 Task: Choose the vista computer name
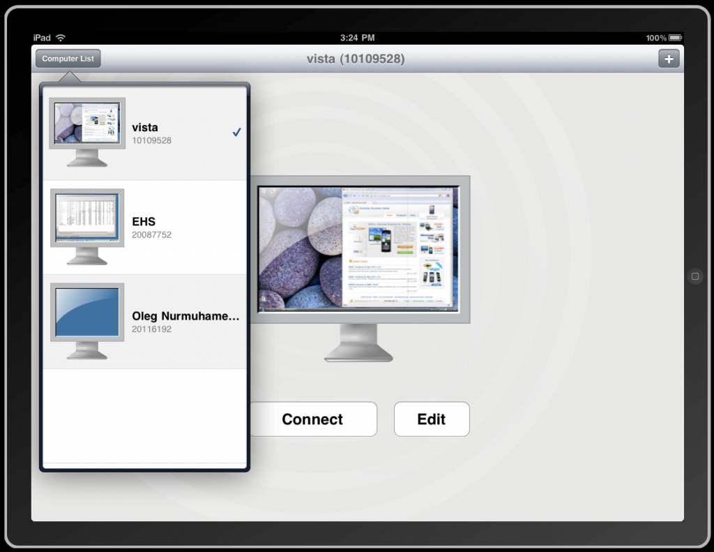coord(145,128)
